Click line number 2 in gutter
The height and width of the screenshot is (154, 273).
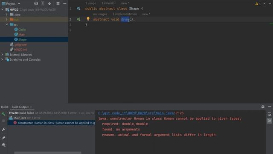70,19
